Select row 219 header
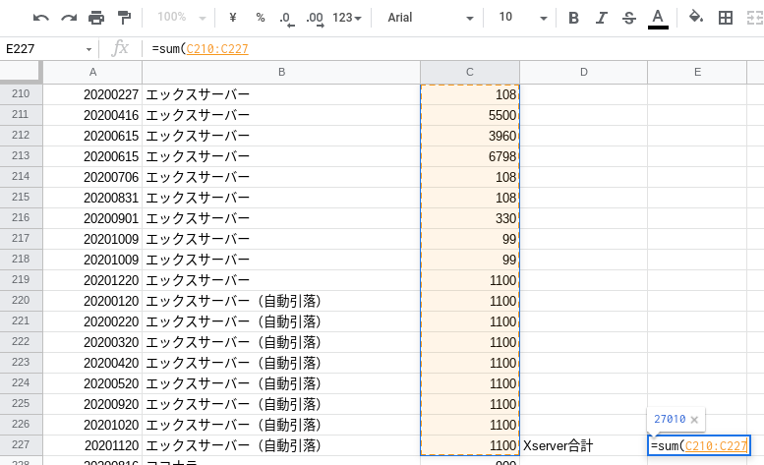The image size is (764, 465). pos(21,280)
